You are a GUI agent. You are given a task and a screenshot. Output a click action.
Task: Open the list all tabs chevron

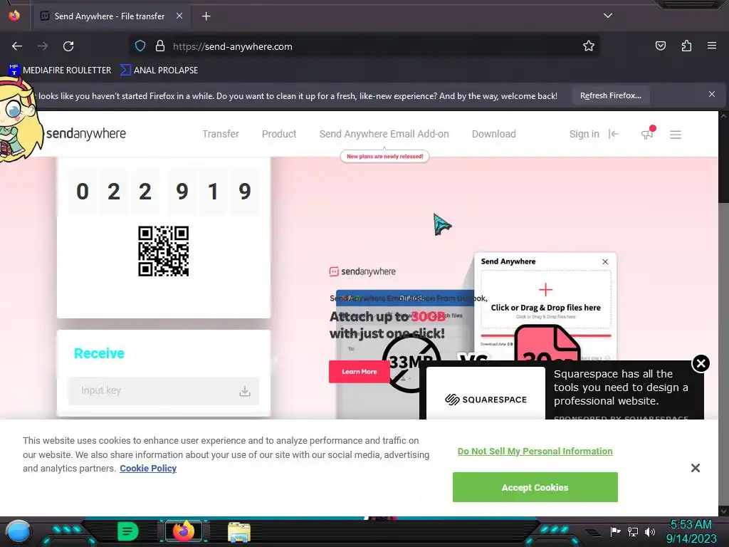[x=608, y=16]
